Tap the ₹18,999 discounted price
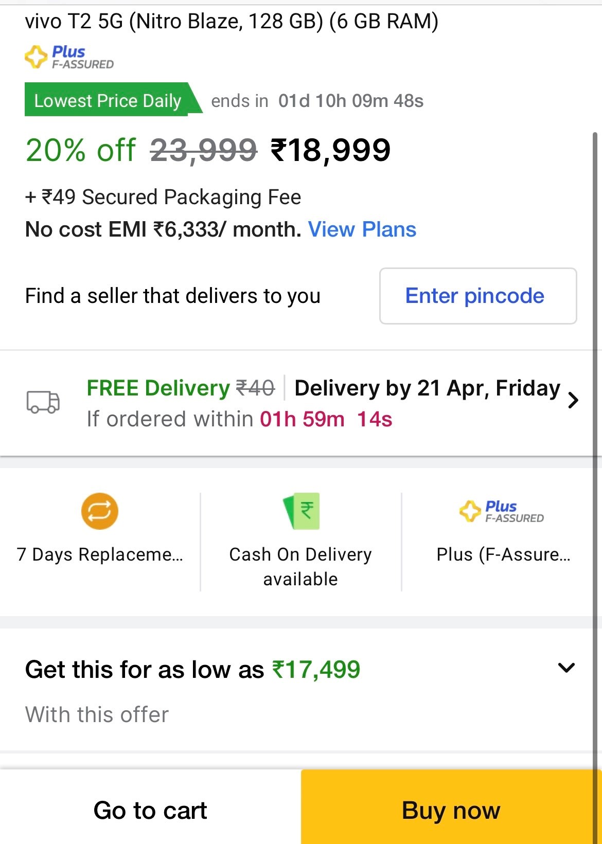 click(331, 150)
